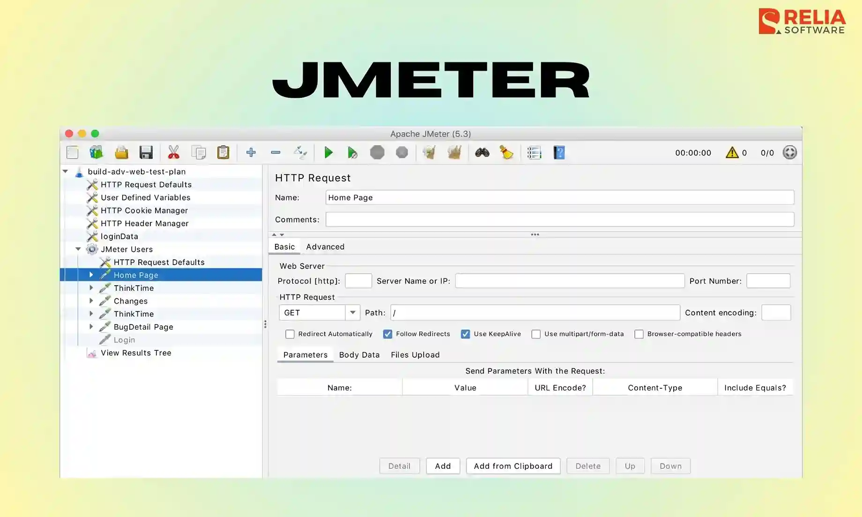Viewport: 862px width, 517px height.
Task: Click the Copy icon in toolbar
Action: [x=199, y=153]
